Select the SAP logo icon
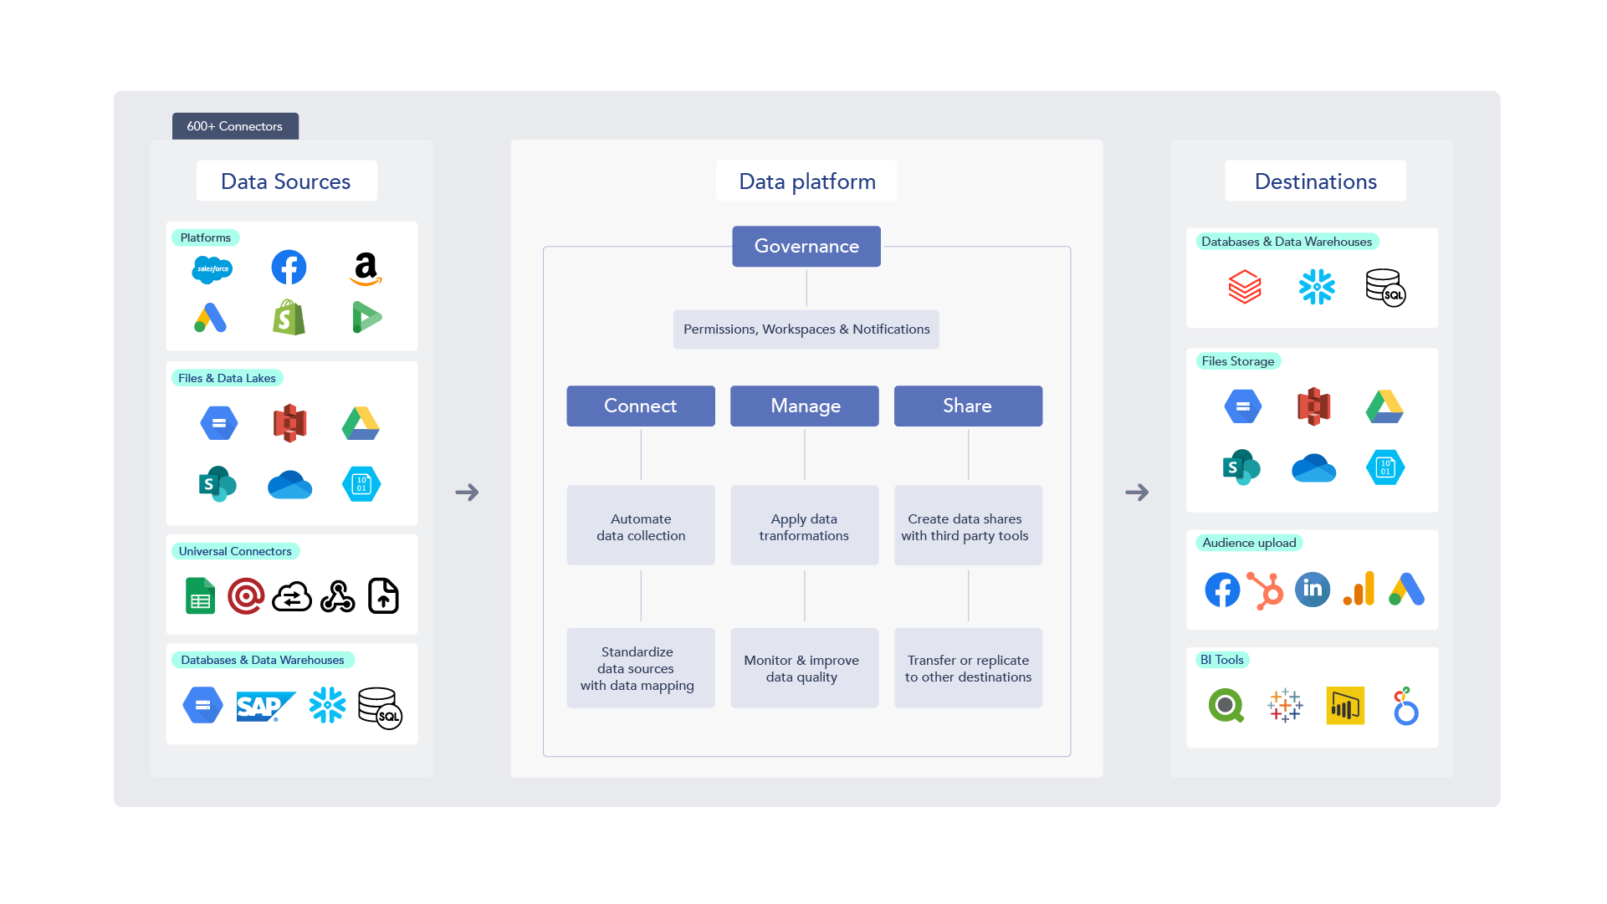This screenshot has width=1607, height=904. point(266,707)
